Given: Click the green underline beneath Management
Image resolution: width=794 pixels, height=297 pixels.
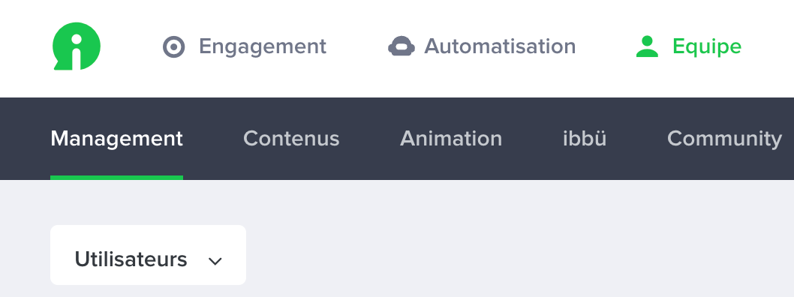Looking at the screenshot, I should [x=116, y=178].
